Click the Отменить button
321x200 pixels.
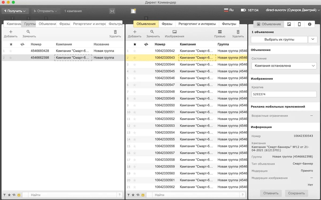tap(271, 193)
